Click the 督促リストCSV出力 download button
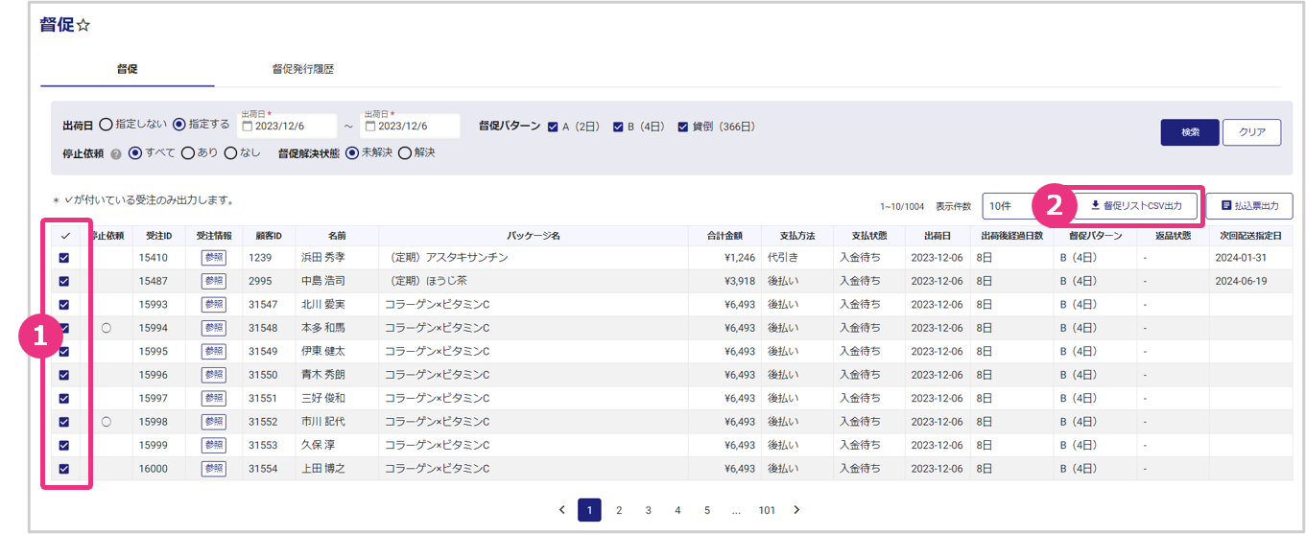Viewport: 1306px width, 534px height. click(1136, 206)
